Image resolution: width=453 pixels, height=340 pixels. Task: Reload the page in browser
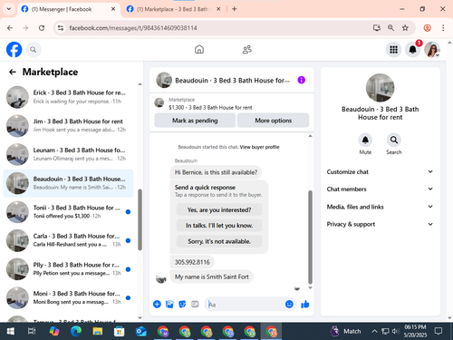[42, 28]
